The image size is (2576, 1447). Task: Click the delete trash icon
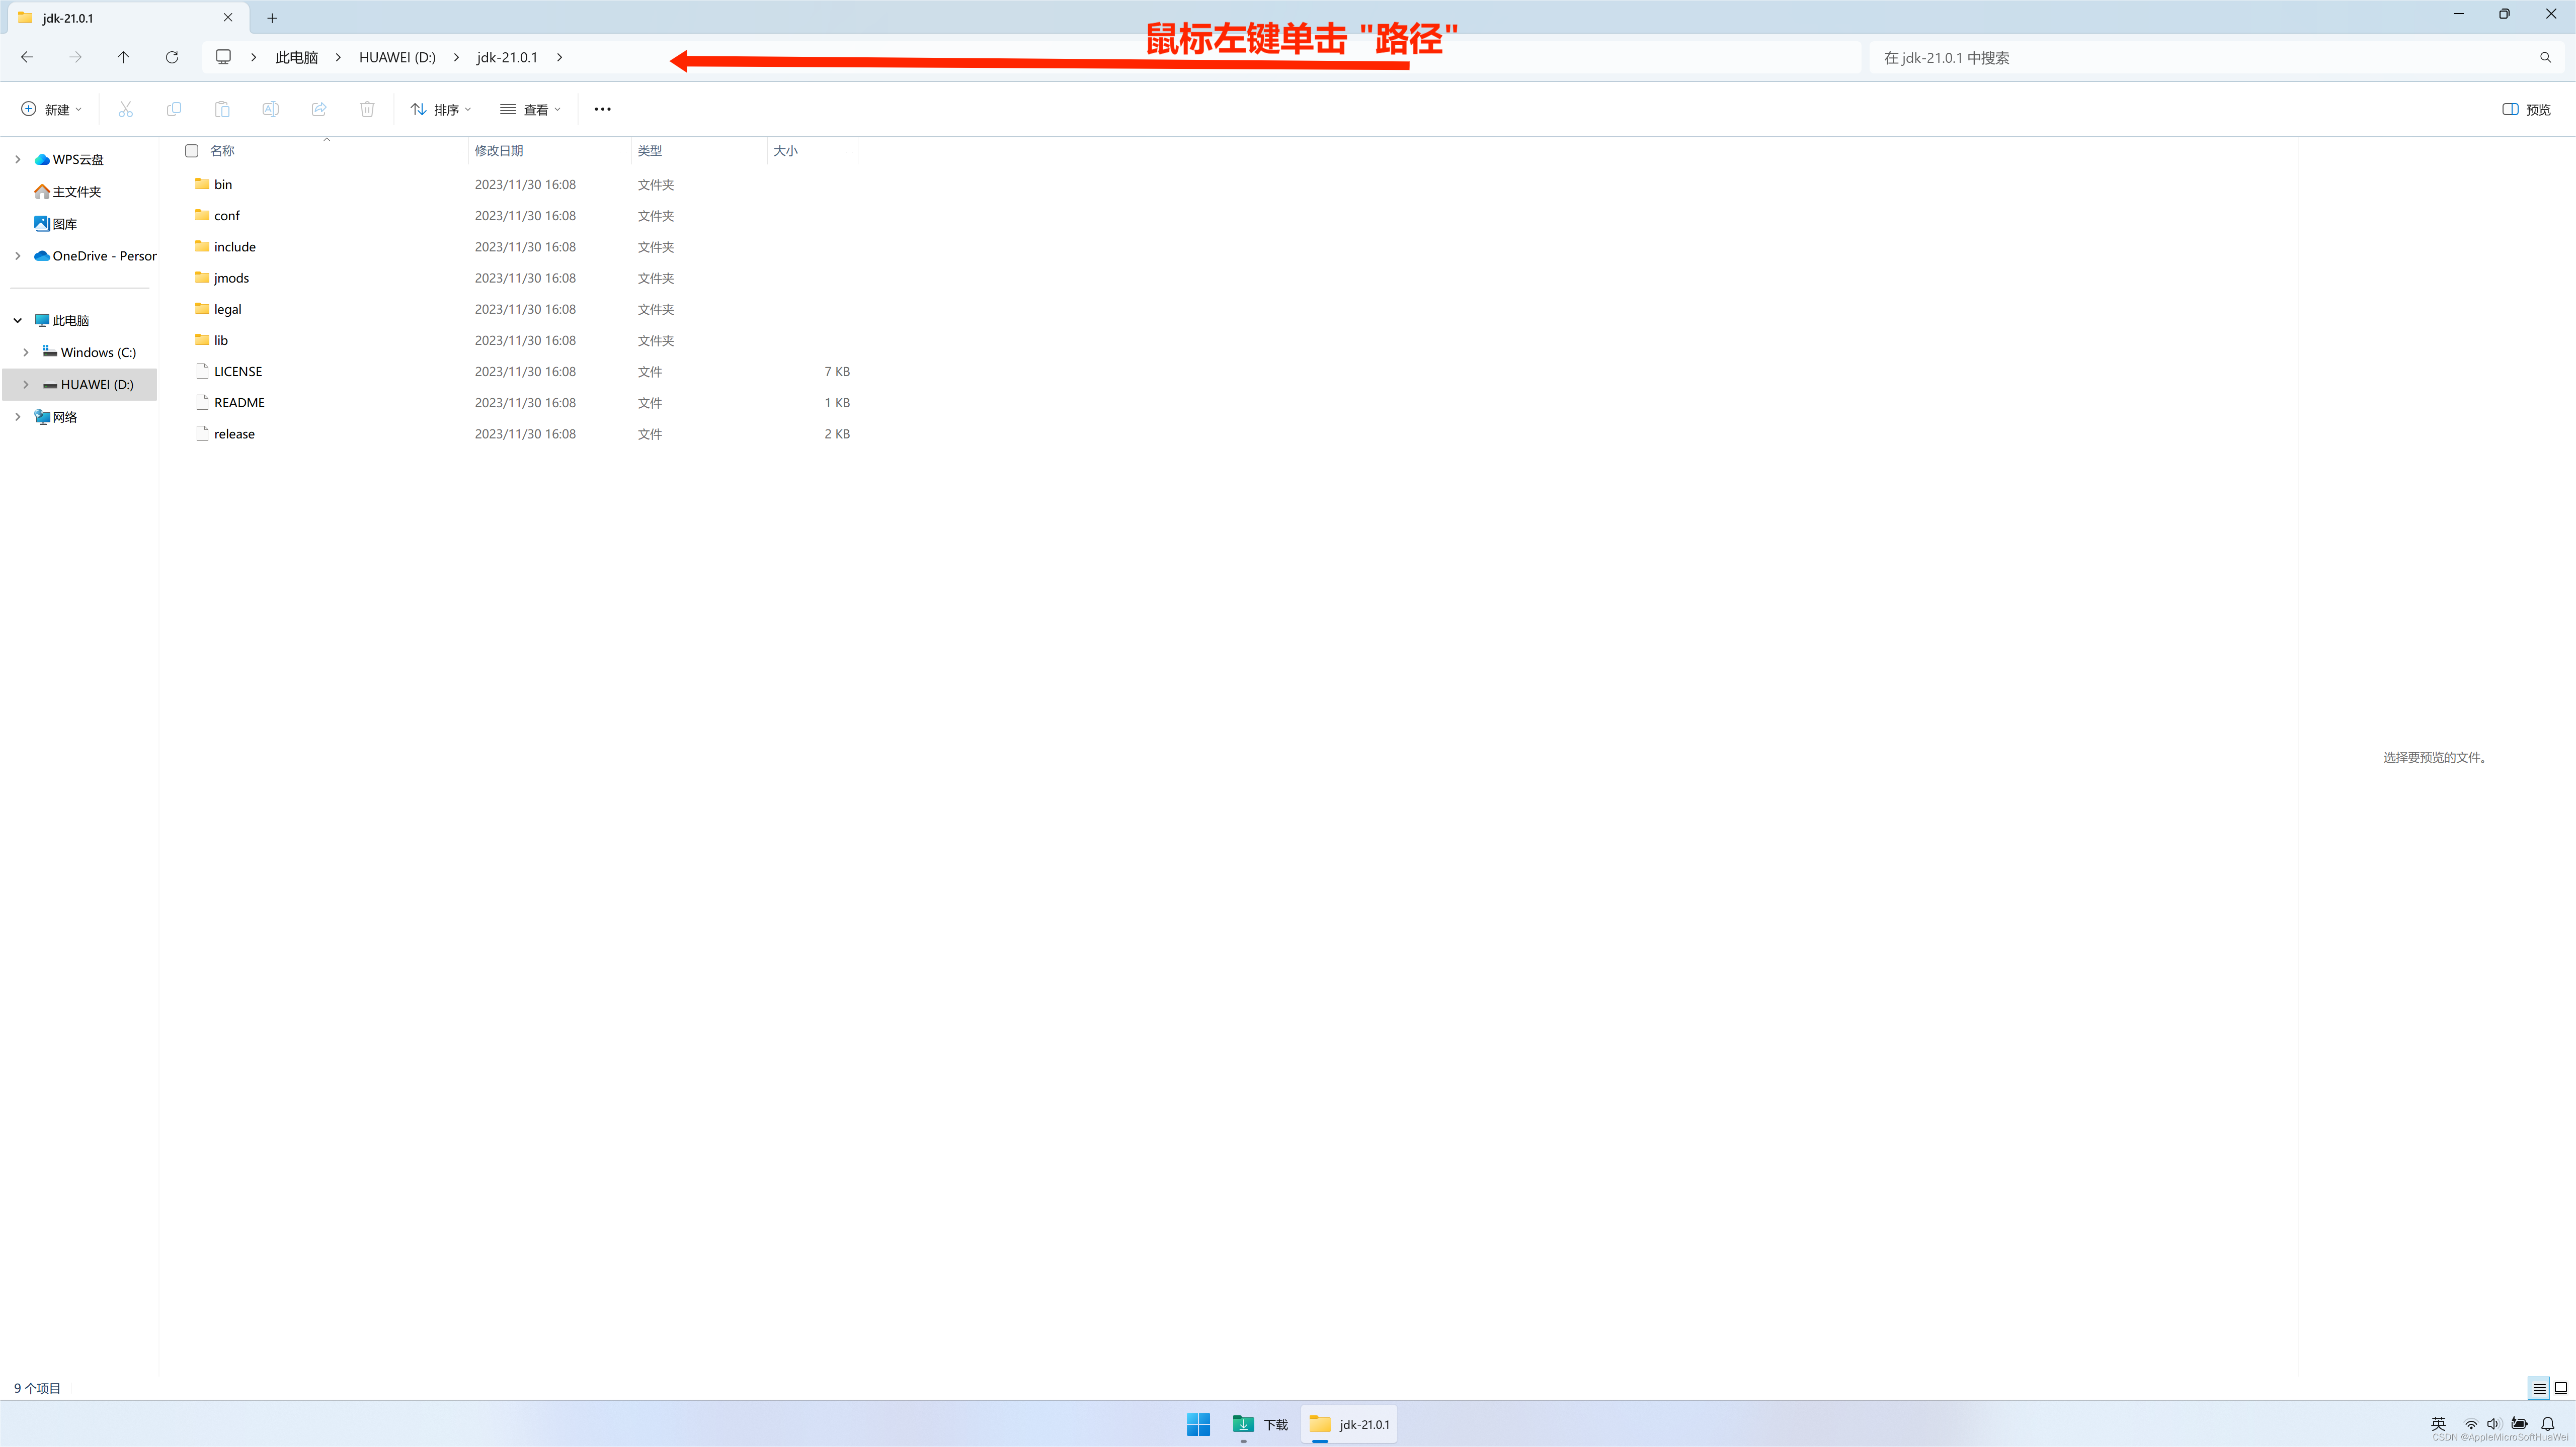tap(367, 109)
